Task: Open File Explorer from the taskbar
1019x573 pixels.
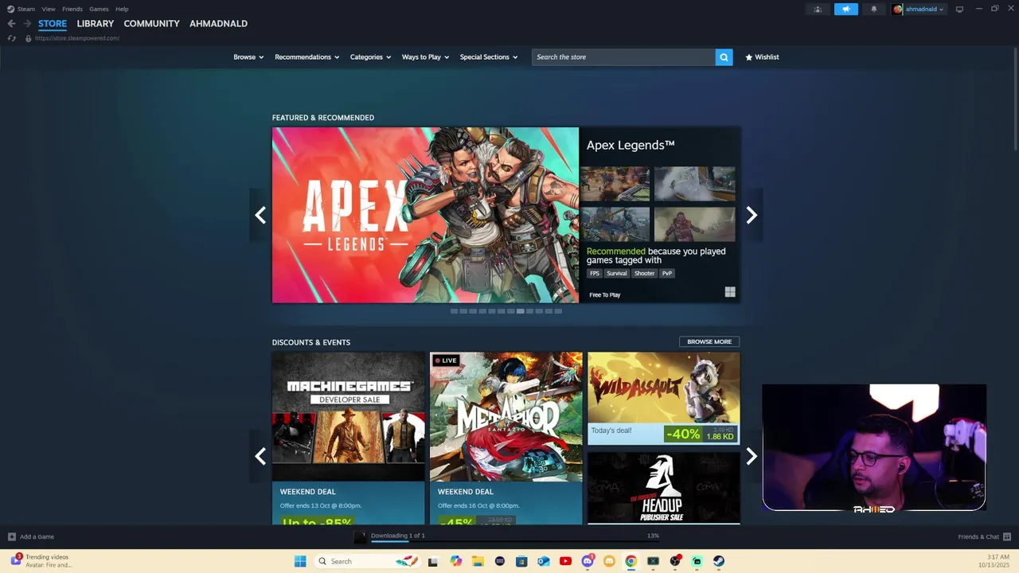Action: pos(478,561)
